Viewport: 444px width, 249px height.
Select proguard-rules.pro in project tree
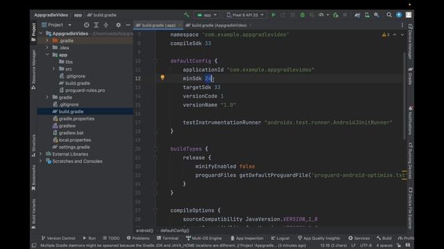(x=82, y=91)
